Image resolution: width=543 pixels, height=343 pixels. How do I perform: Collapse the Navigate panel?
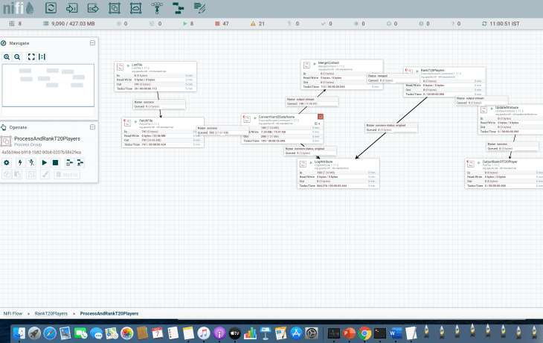point(92,43)
